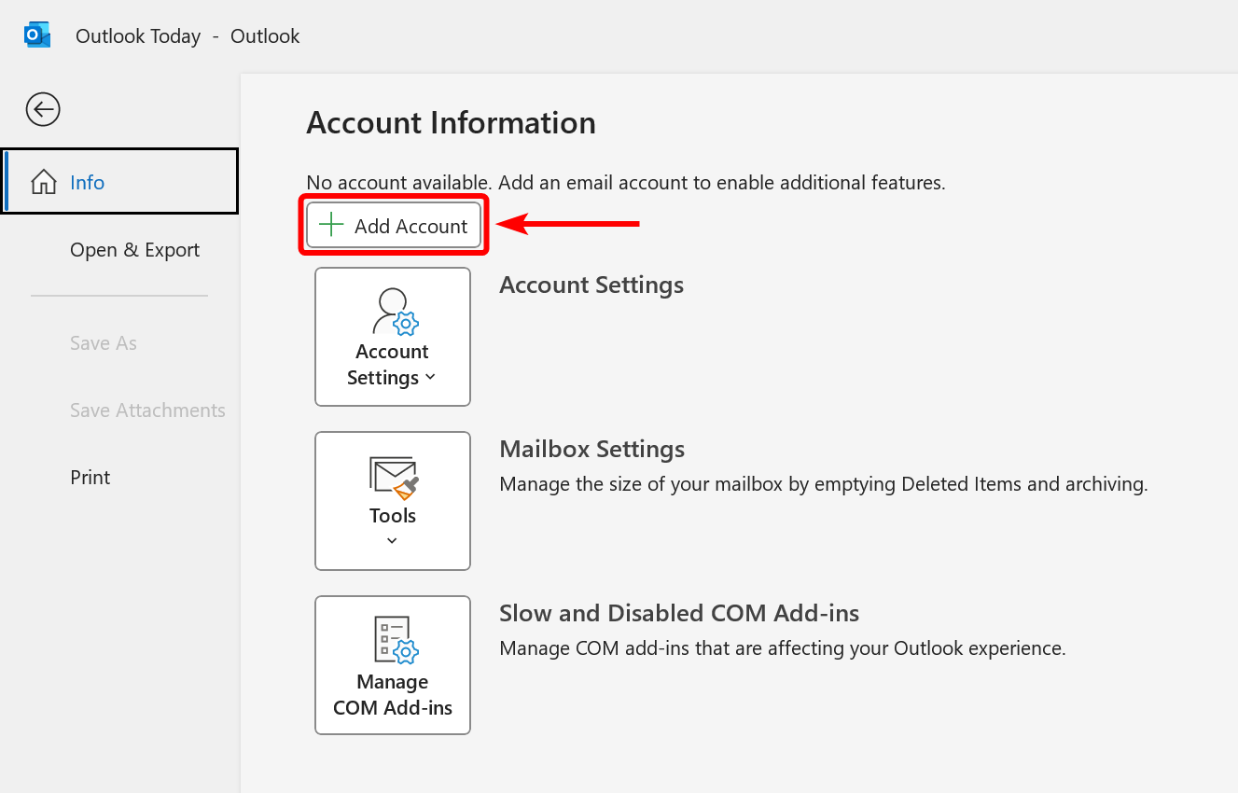
Task: Click the Add Account button
Action: click(394, 226)
